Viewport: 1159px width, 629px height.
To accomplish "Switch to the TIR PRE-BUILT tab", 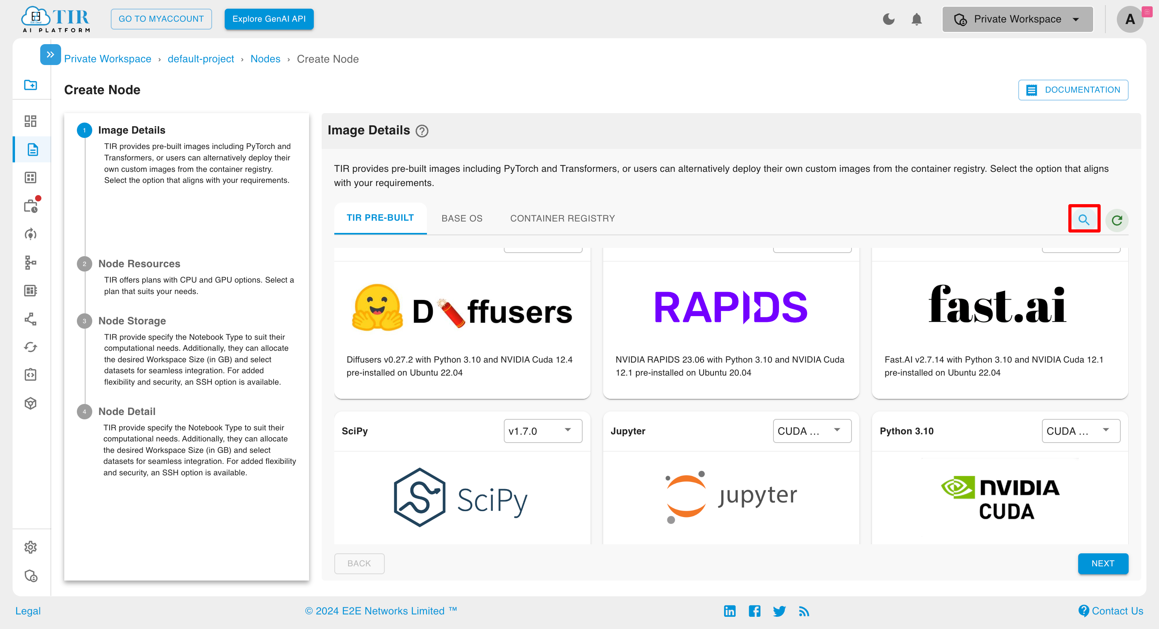I will tap(380, 218).
